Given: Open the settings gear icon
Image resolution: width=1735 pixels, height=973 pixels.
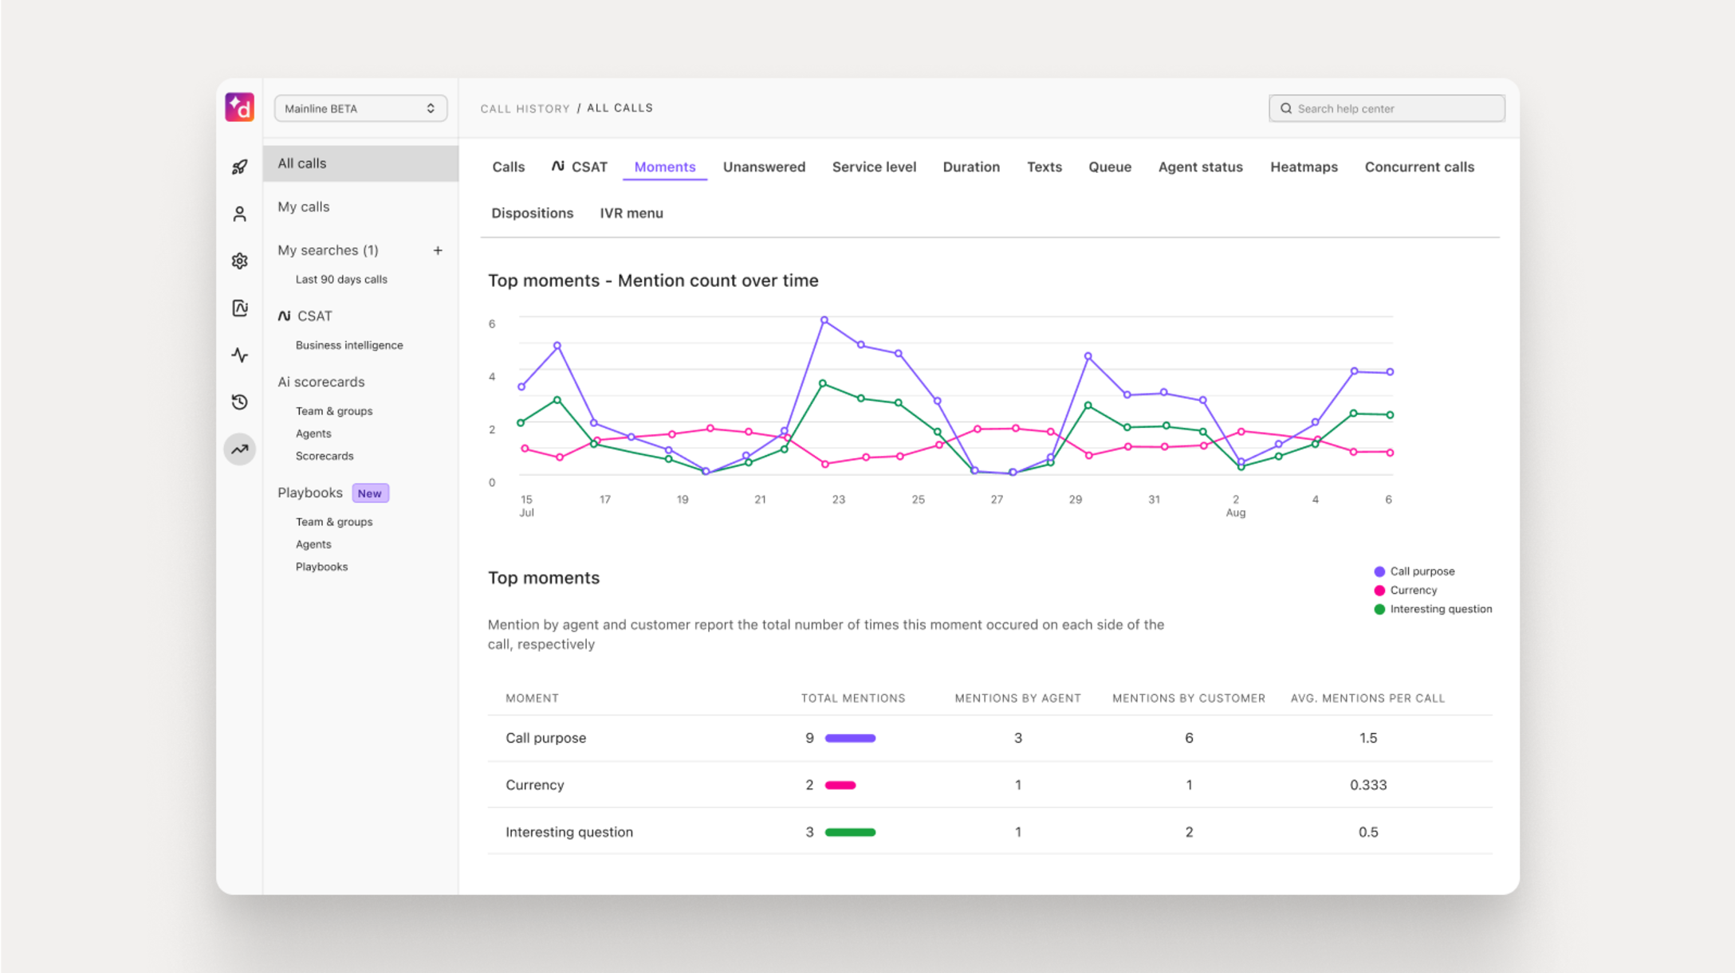Looking at the screenshot, I should tap(239, 261).
